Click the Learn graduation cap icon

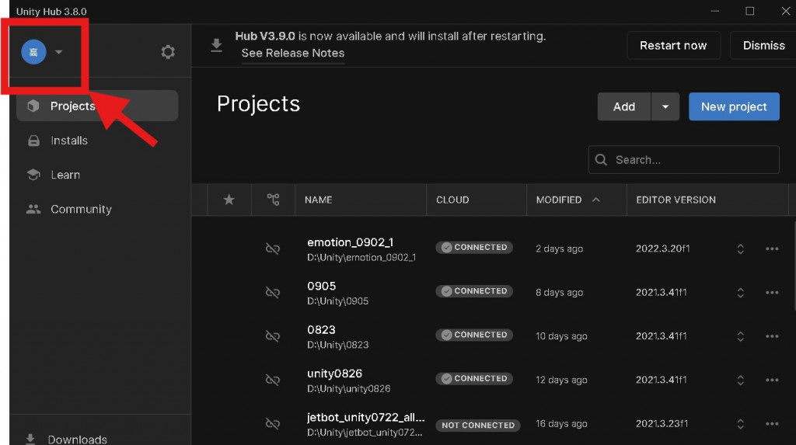33,175
